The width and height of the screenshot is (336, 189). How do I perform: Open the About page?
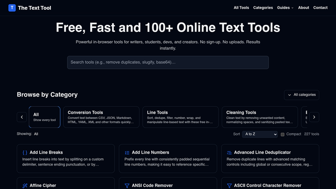pyautogui.click(x=303, y=8)
